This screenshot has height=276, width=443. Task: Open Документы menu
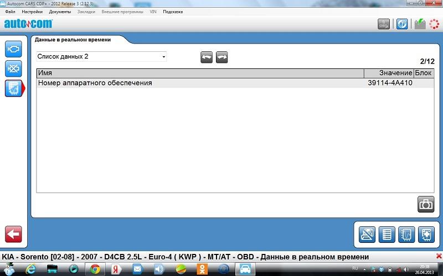(x=60, y=12)
